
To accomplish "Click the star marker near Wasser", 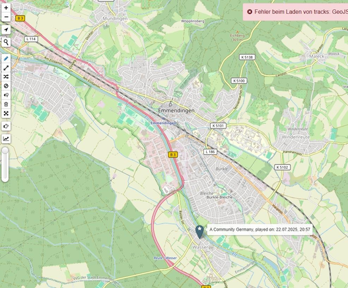I will click(199, 232).
